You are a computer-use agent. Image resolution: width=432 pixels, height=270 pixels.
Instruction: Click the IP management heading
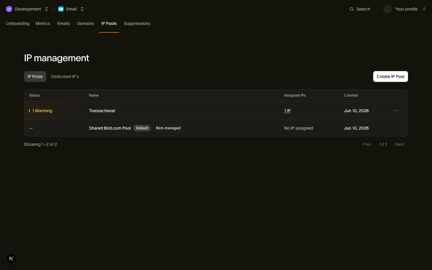coord(56,58)
